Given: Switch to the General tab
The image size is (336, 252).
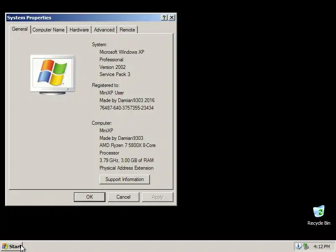Looking at the screenshot, I should [20, 29].
